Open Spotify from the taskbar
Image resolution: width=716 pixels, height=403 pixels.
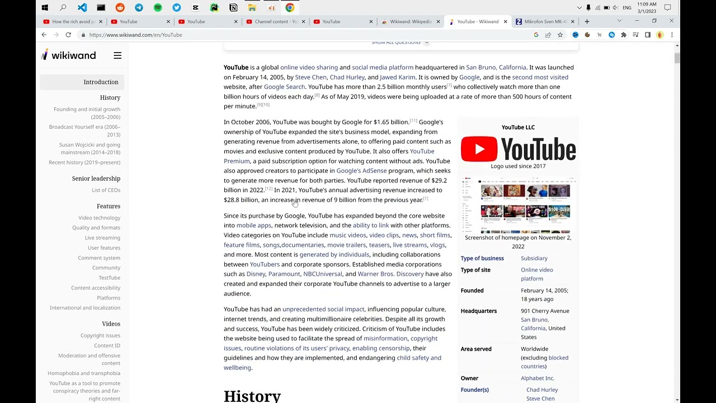158,8
